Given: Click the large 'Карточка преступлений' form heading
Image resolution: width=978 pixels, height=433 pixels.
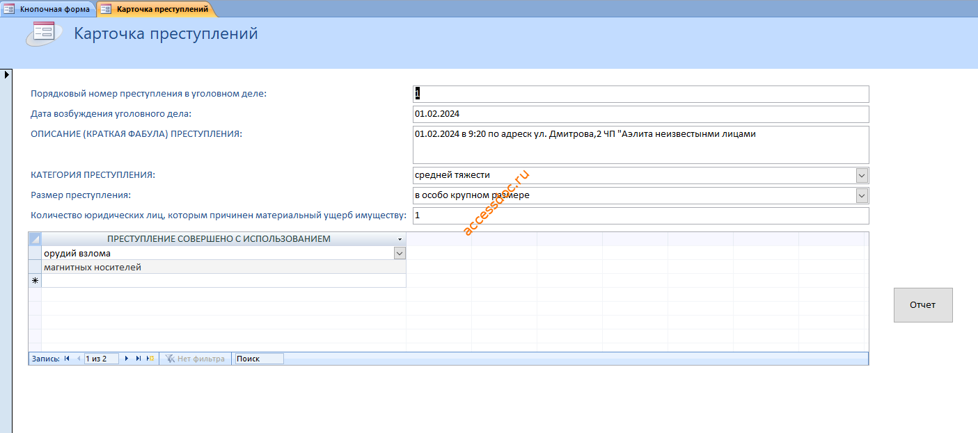Looking at the screenshot, I should pyautogui.click(x=166, y=33).
